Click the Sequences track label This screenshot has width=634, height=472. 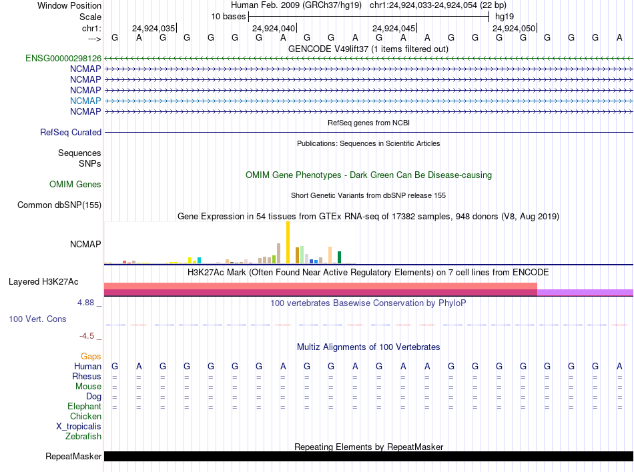point(79,153)
